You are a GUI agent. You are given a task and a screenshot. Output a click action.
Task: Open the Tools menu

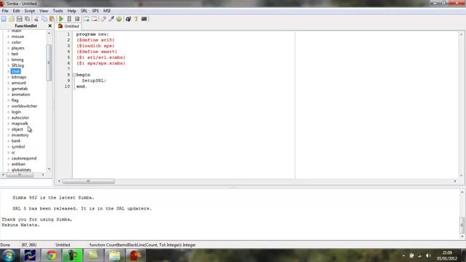click(x=58, y=11)
